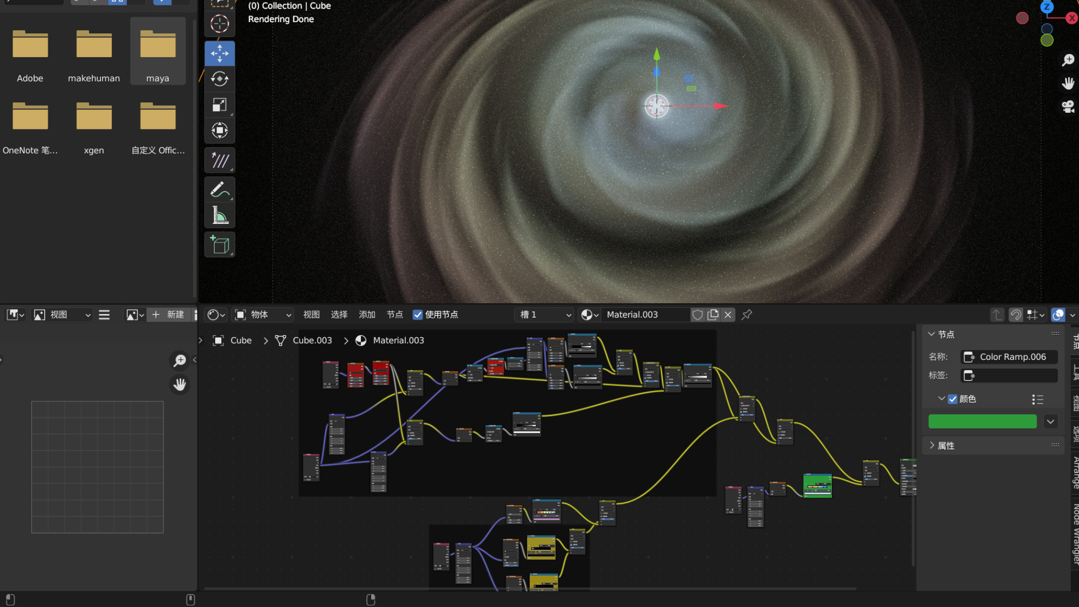Open the Object shader type dropdown
The width and height of the screenshot is (1079, 607).
coord(264,315)
